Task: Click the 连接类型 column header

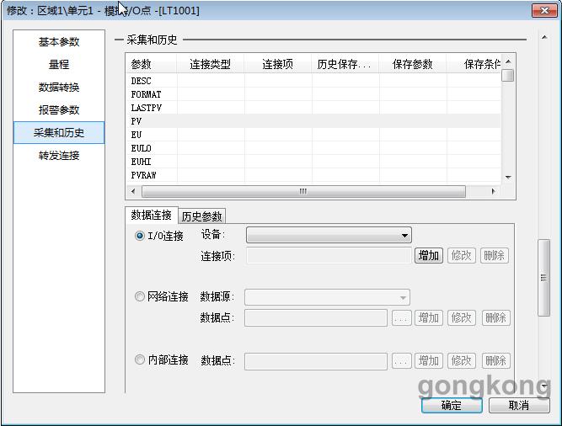Action: pos(211,65)
